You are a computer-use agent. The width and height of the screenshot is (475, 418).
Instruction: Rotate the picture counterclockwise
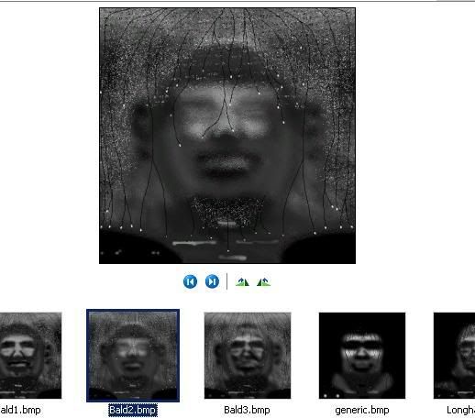[263, 281]
